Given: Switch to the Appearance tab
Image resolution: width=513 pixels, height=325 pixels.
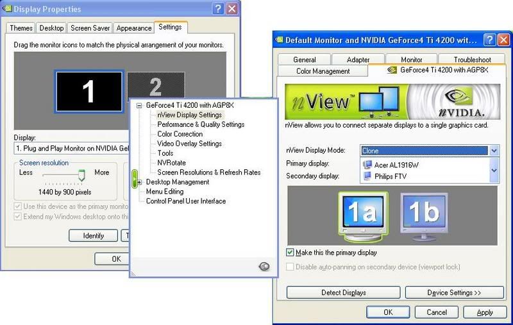Looking at the screenshot, I should point(134,28).
